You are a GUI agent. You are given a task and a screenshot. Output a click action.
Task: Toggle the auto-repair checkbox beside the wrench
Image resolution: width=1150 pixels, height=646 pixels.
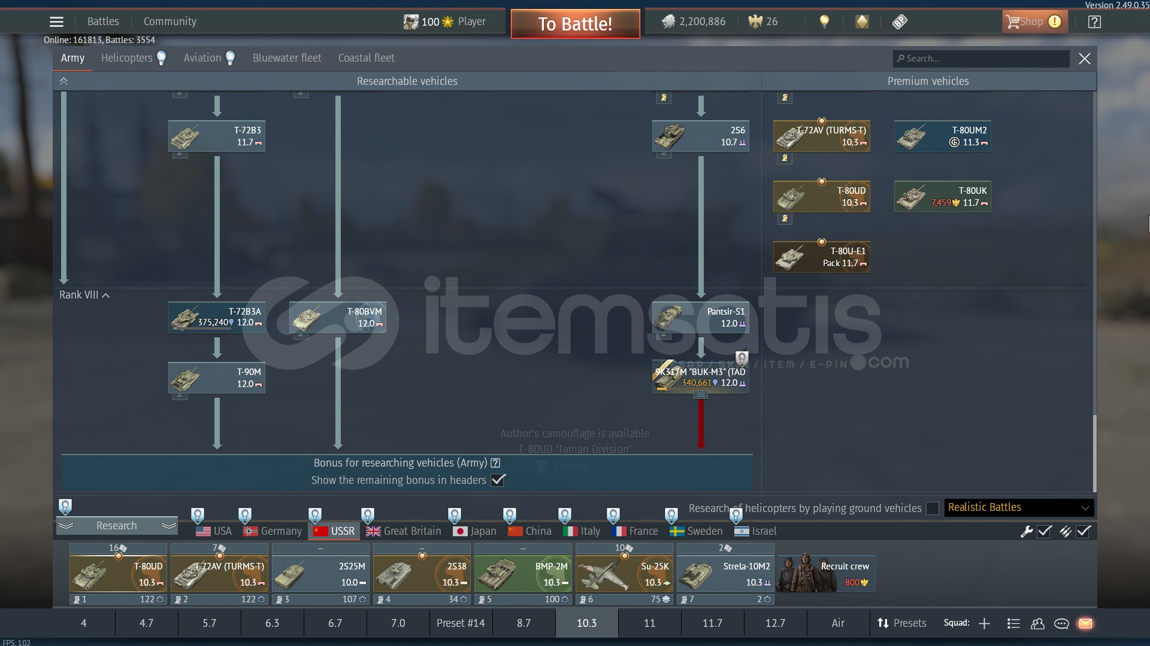click(1045, 531)
